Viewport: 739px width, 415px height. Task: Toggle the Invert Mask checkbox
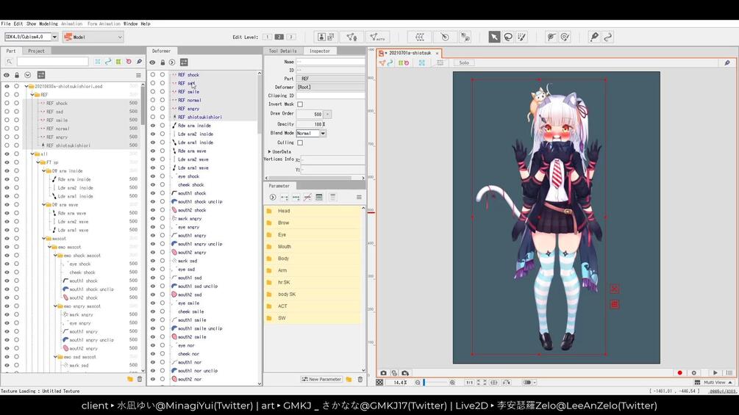point(300,104)
